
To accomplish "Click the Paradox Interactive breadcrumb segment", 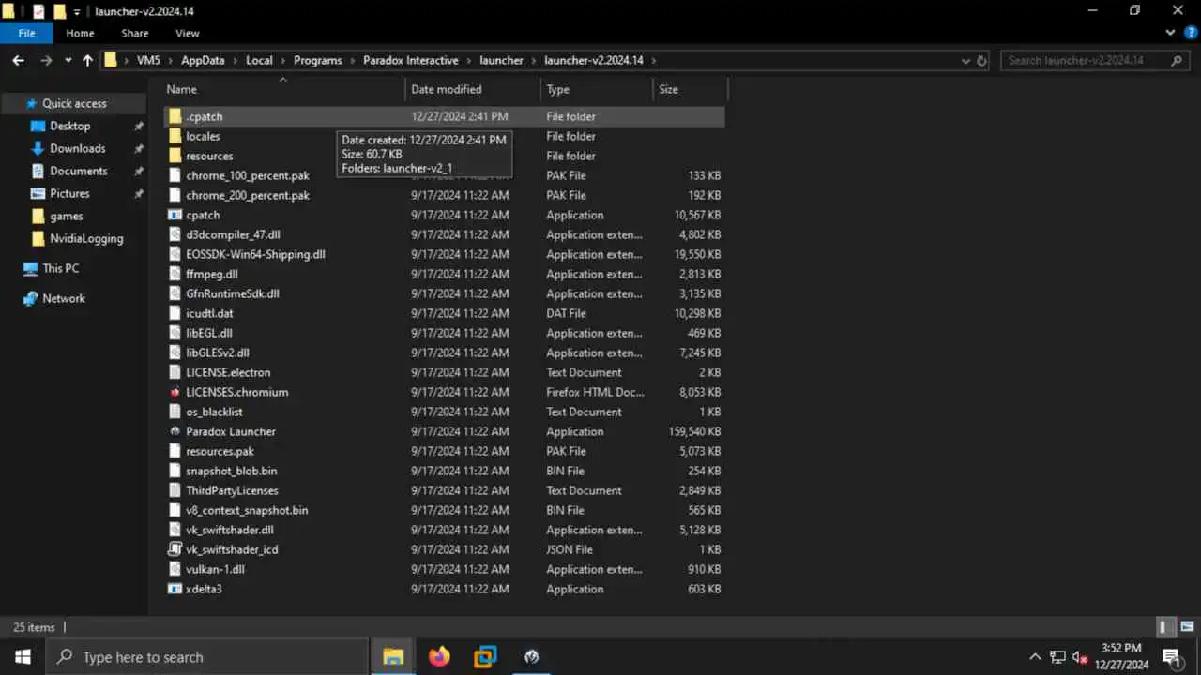I will (x=411, y=60).
